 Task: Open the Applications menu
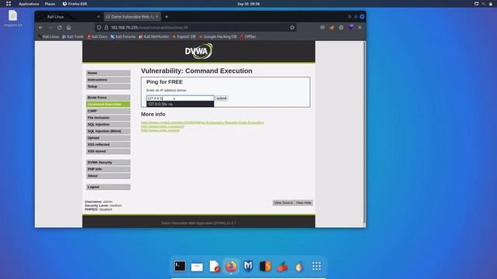coord(29,4)
